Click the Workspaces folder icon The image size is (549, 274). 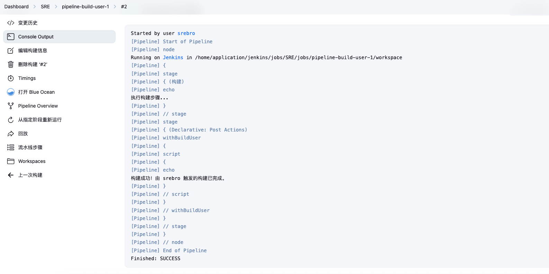coord(11,161)
